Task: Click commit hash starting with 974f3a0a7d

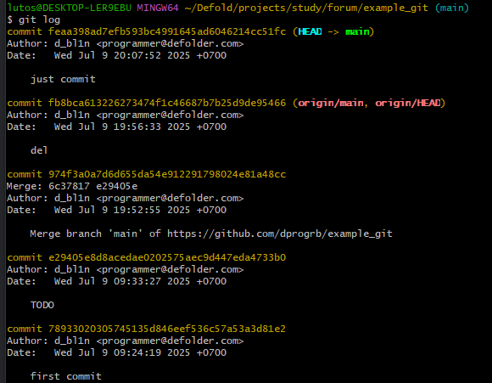Action: pos(167,174)
